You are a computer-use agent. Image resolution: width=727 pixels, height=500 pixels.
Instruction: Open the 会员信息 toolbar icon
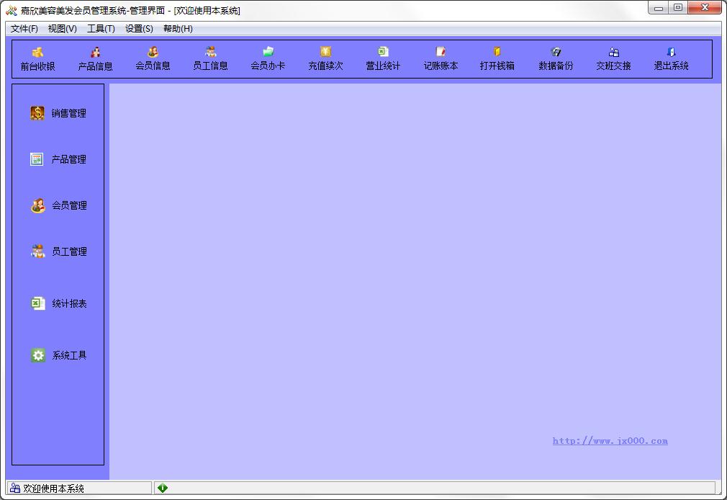153,52
